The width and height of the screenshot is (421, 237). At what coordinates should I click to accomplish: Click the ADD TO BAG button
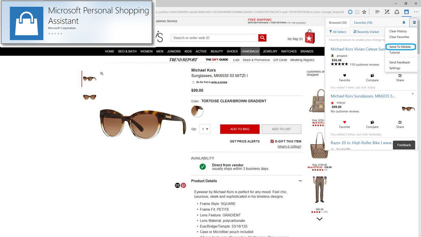pyautogui.click(x=240, y=129)
